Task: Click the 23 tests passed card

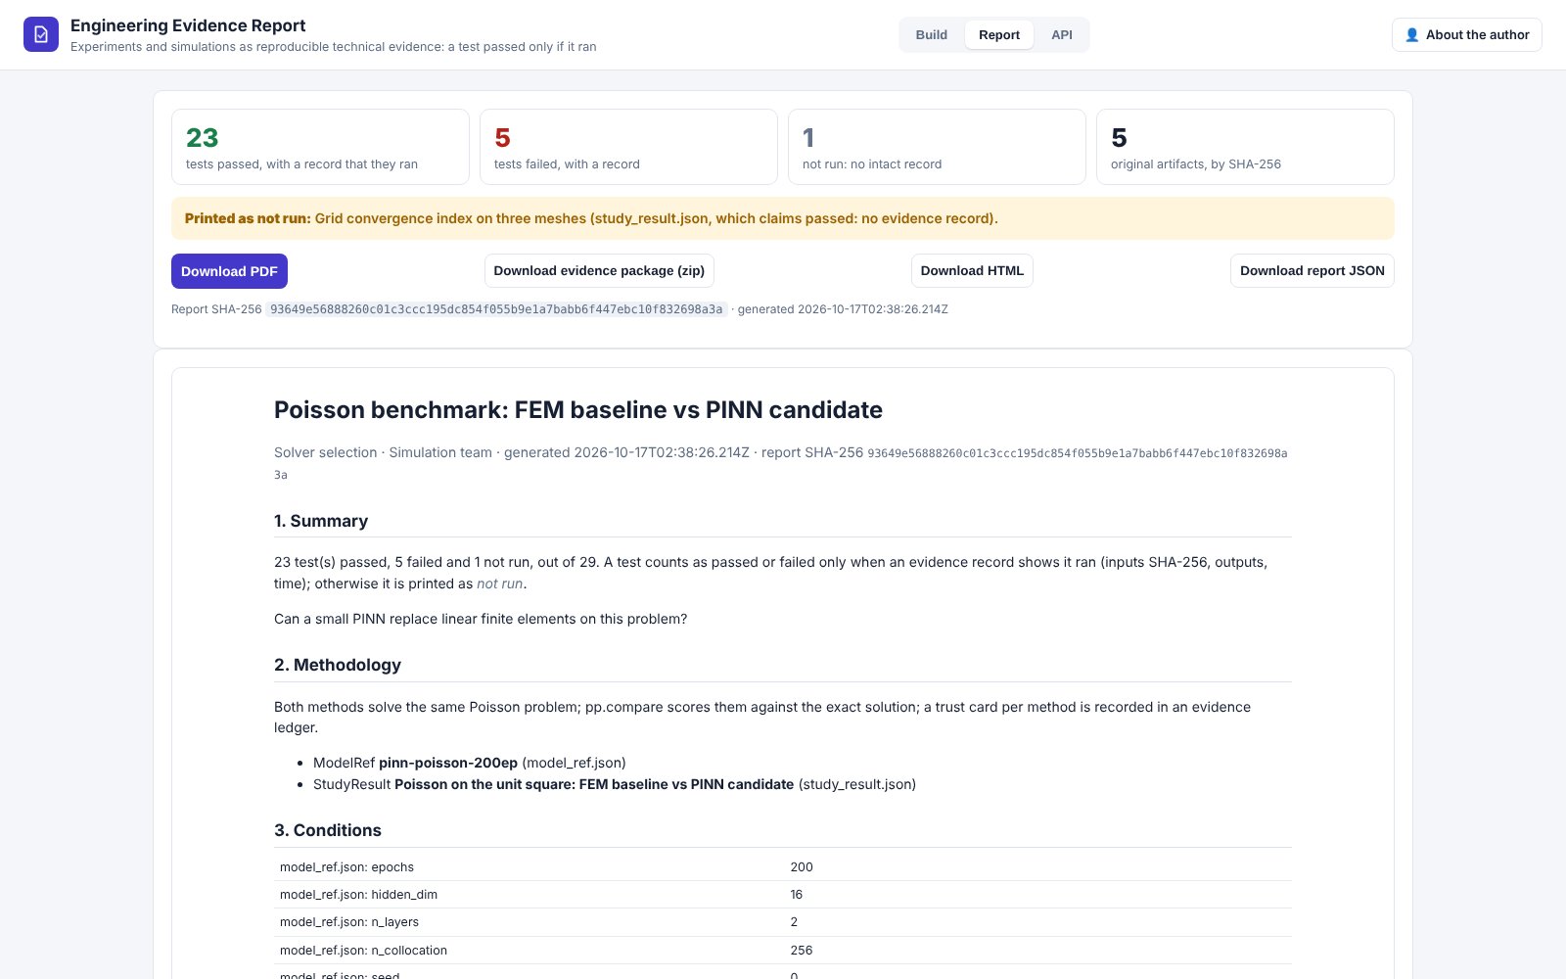Action: pos(320,147)
